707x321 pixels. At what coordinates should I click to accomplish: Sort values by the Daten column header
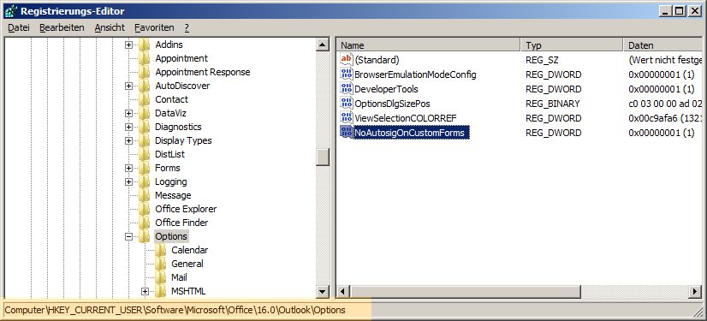[x=662, y=45]
